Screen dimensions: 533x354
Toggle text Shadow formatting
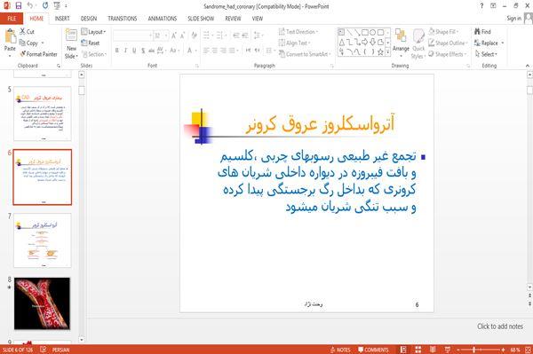143,51
